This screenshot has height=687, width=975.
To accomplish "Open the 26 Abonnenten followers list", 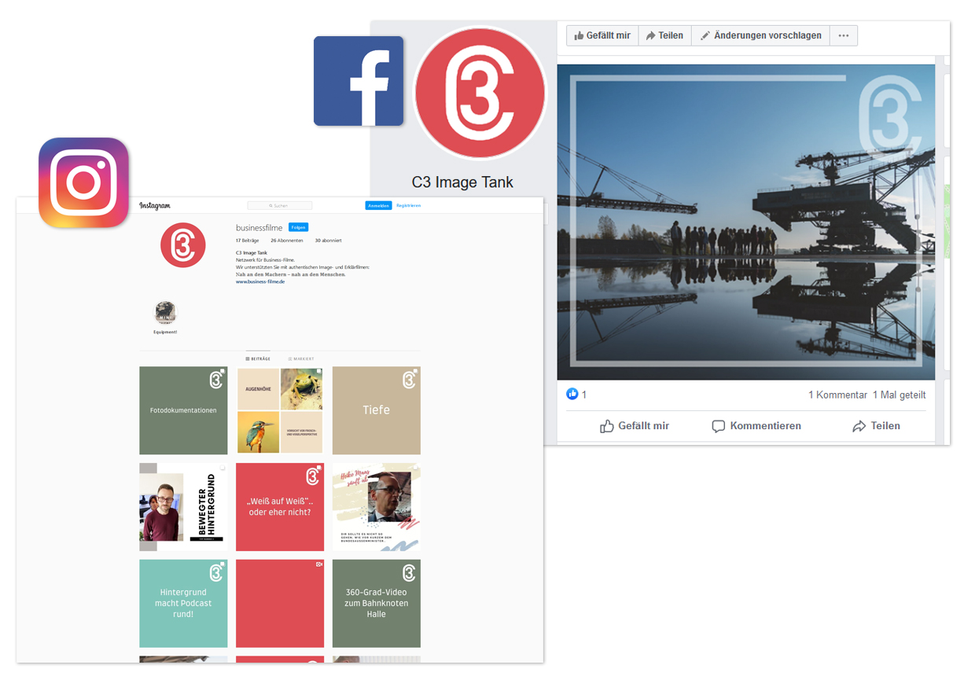I will [287, 241].
